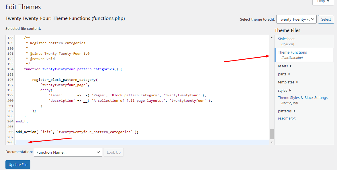Click the scroll up arrow of code editor
337x170 pixels.
pos(272,38)
